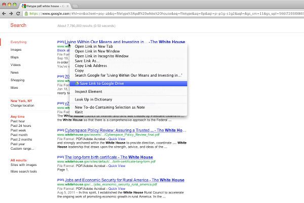This screenshot has height=203, width=304.
Task: Reload the page with refresh icon
Action: (18, 14)
